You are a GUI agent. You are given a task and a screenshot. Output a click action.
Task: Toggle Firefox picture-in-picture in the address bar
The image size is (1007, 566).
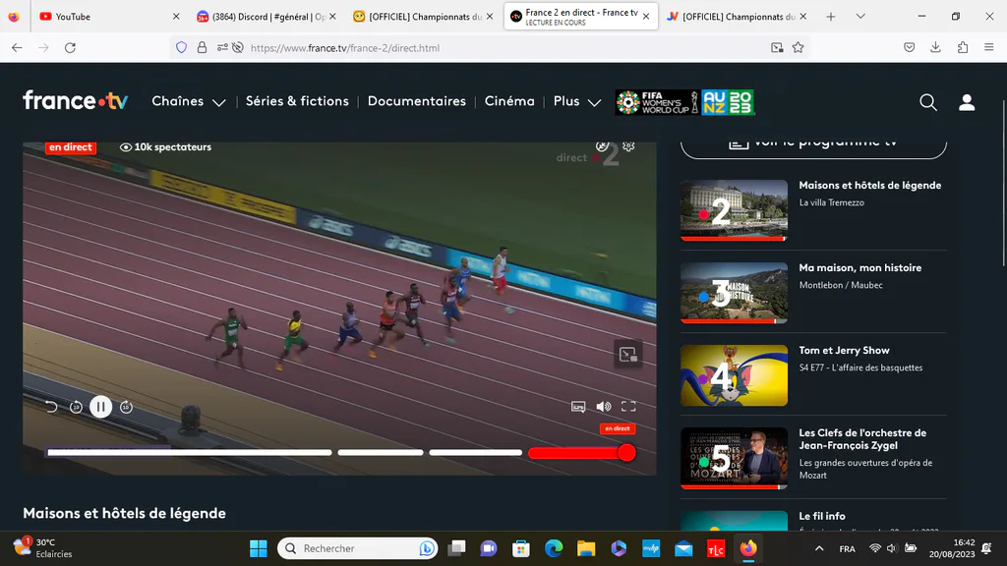(777, 47)
